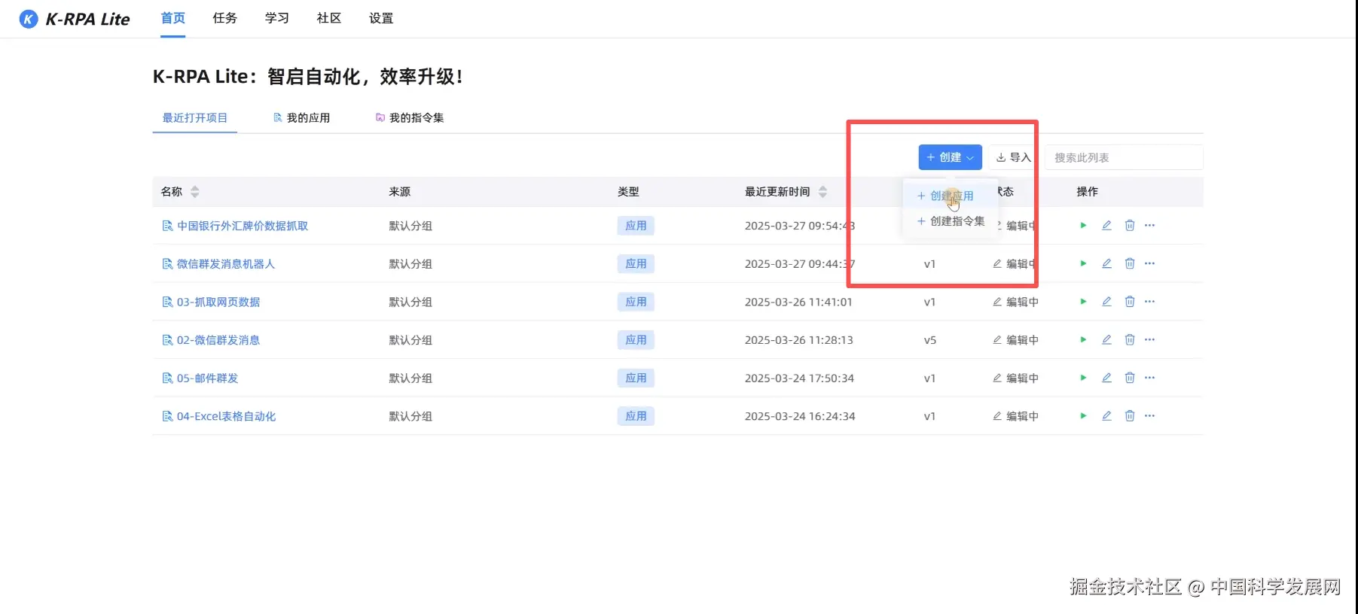Open the 学习 navigation tab
Image resolution: width=1358 pixels, height=614 pixels.
tap(277, 18)
